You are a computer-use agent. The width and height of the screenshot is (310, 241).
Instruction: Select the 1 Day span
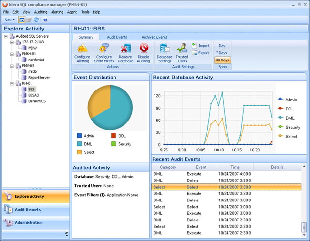(221, 46)
